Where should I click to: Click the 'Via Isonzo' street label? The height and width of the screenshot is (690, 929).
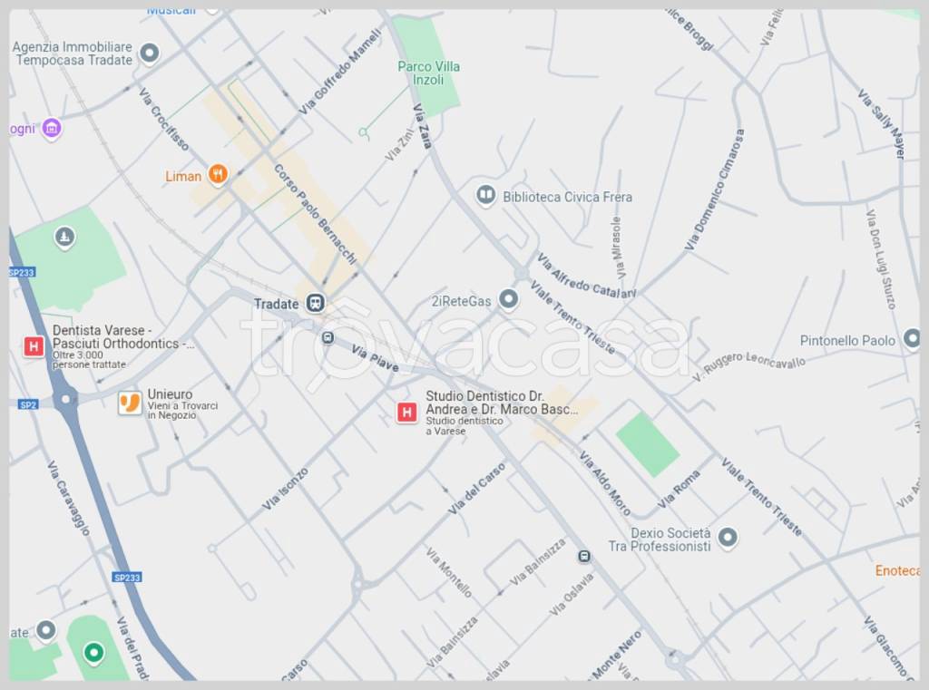tap(285, 489)
